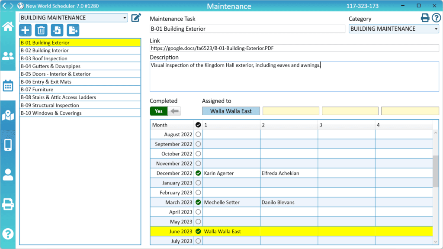Select B-09 Structural Inspection task
The width and height of the screenshot is (443, 249).
tap(80, 105)
